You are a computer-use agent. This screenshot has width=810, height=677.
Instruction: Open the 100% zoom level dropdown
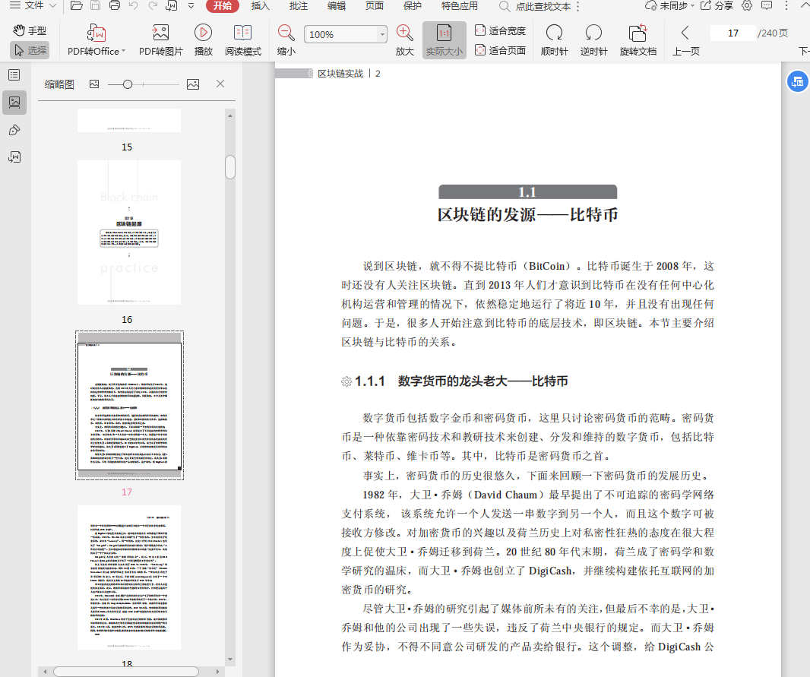click(x=381, y=35)
